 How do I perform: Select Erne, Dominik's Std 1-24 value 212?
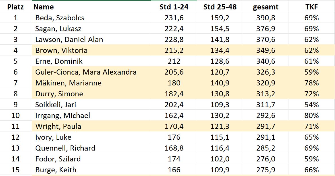174,61
